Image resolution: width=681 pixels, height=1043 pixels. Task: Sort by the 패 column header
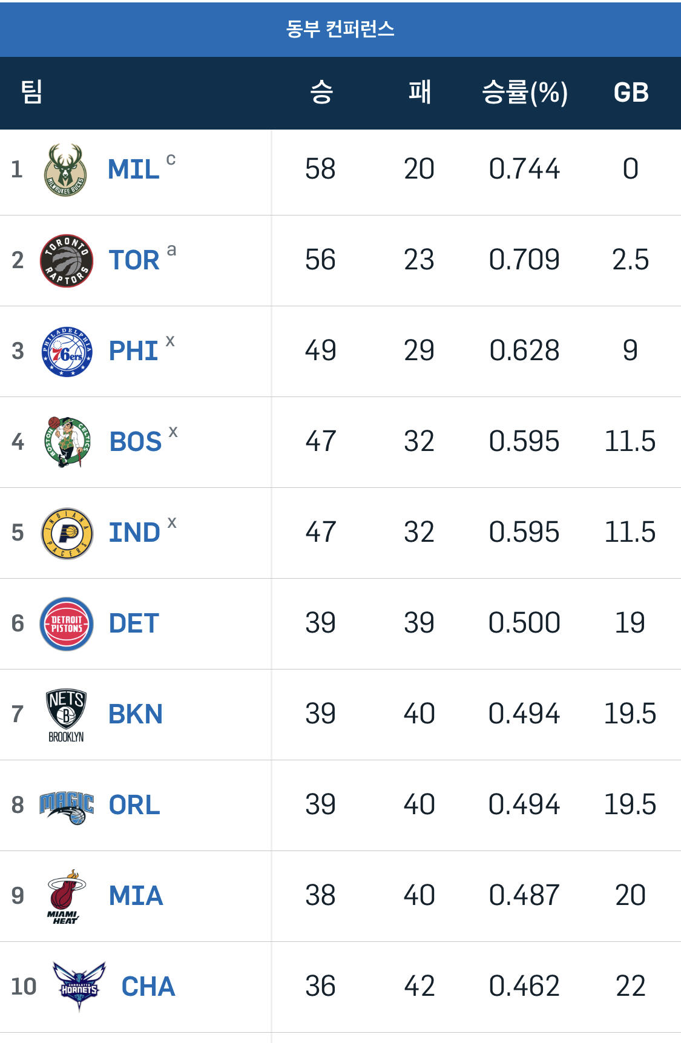[x=419, y=93]
